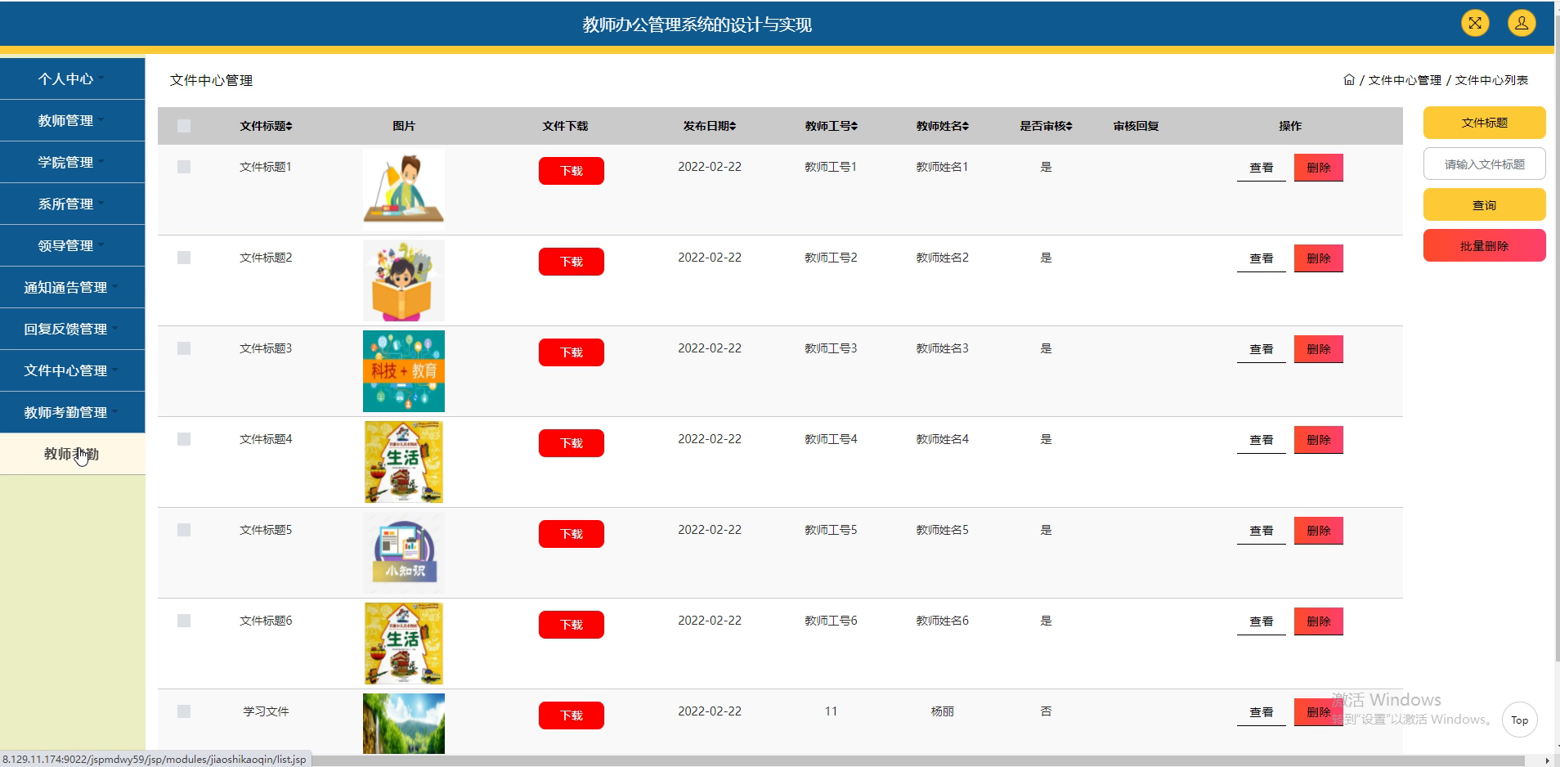Delete 文件标题5 with red 删除 button
The image size is (1560, 767).
click(1318, 531)
